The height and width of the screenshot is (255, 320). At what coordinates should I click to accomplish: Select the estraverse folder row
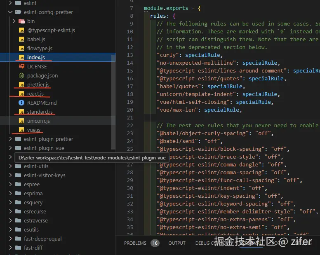click(58, 220)
